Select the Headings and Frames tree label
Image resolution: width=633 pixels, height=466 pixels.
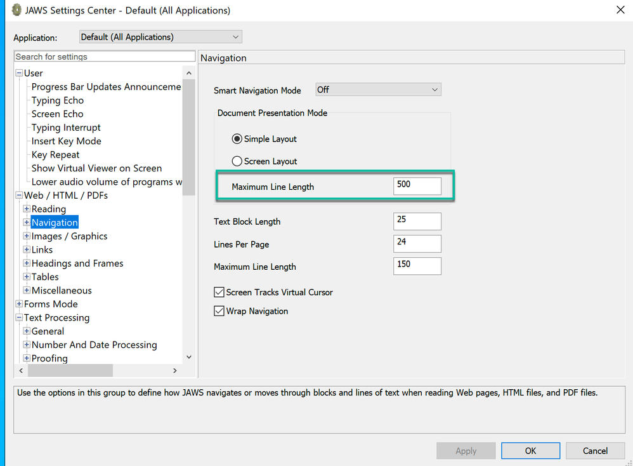tap(77, 263)
